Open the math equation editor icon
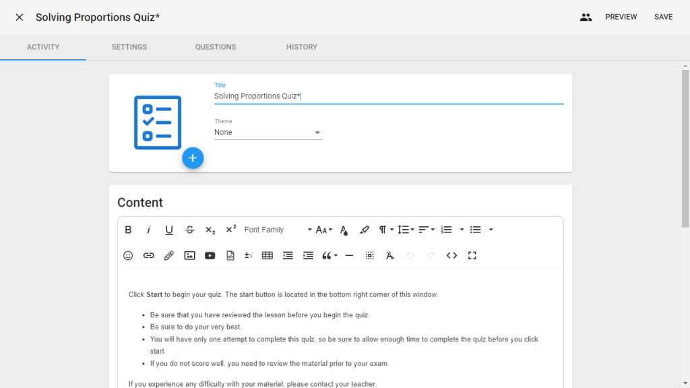 coord(249,255)
